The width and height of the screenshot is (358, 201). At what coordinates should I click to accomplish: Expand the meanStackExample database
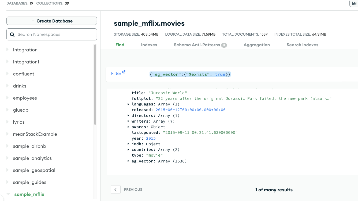[8, 134]
